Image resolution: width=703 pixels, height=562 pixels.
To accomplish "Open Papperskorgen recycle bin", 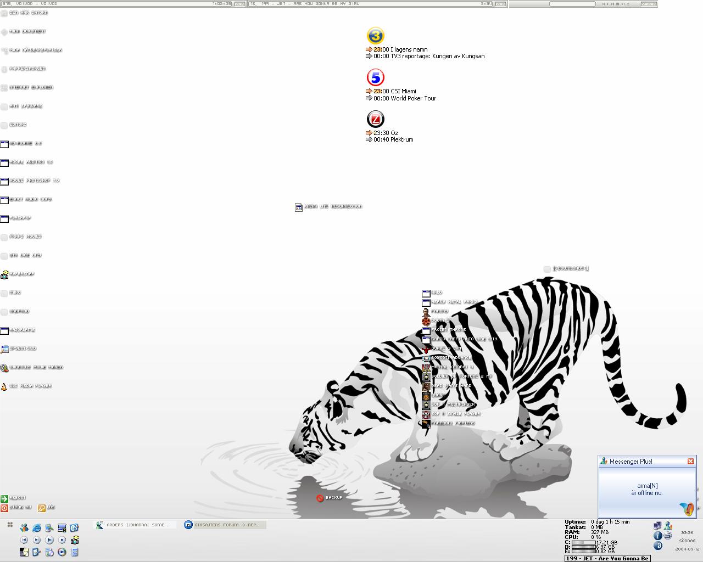I will pos(23,69).
